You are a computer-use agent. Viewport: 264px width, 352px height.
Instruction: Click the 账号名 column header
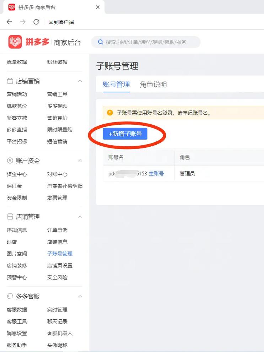(116, 157)
